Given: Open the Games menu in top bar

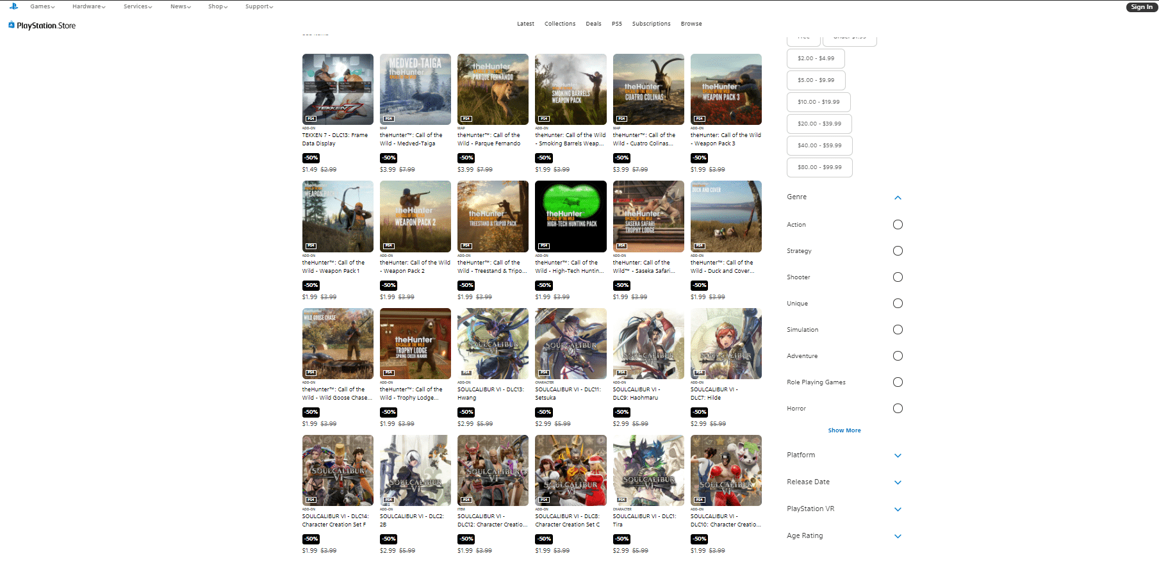Looking at the screenshot, I should click(x=42, y=6).
